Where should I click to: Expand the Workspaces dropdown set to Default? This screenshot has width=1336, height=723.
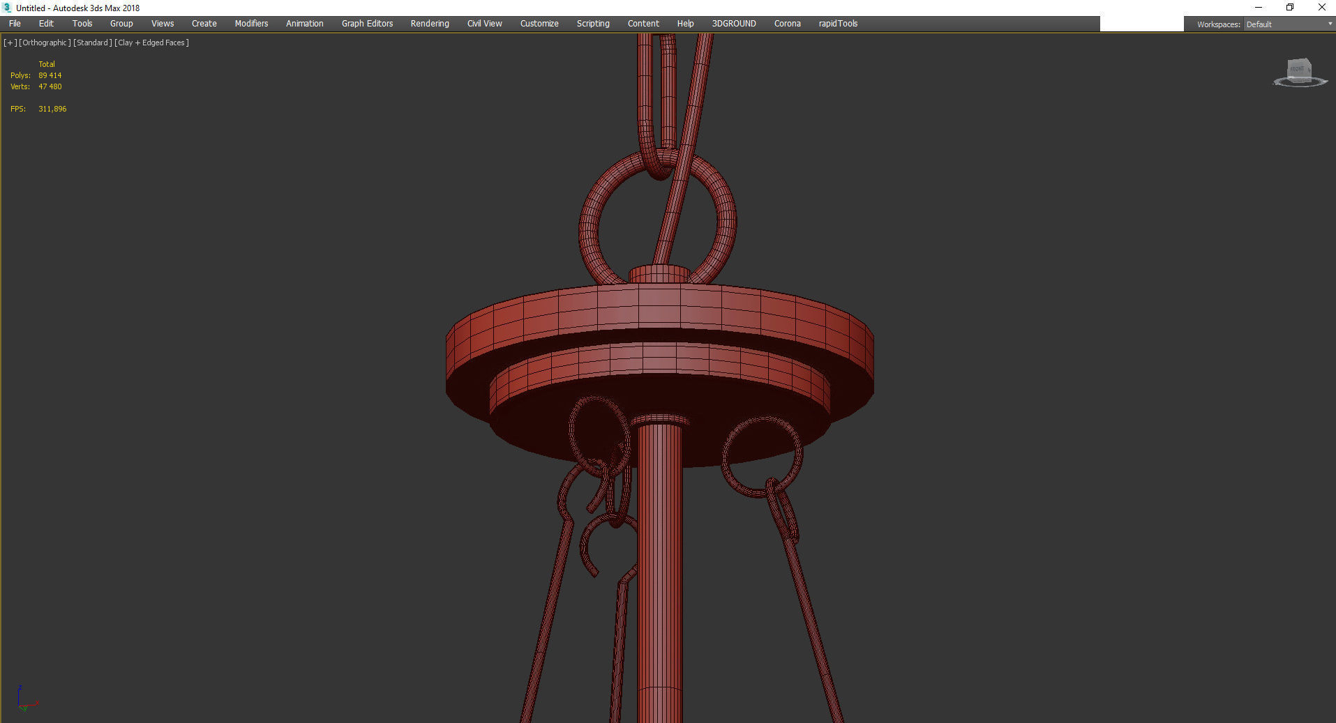coord(1289,24)
